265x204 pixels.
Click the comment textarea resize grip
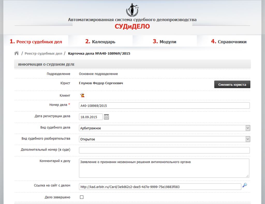247,176
